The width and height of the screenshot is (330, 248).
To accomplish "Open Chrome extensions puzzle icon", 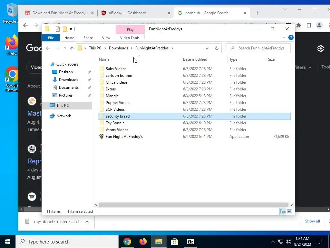I will (x=299, y=25).
